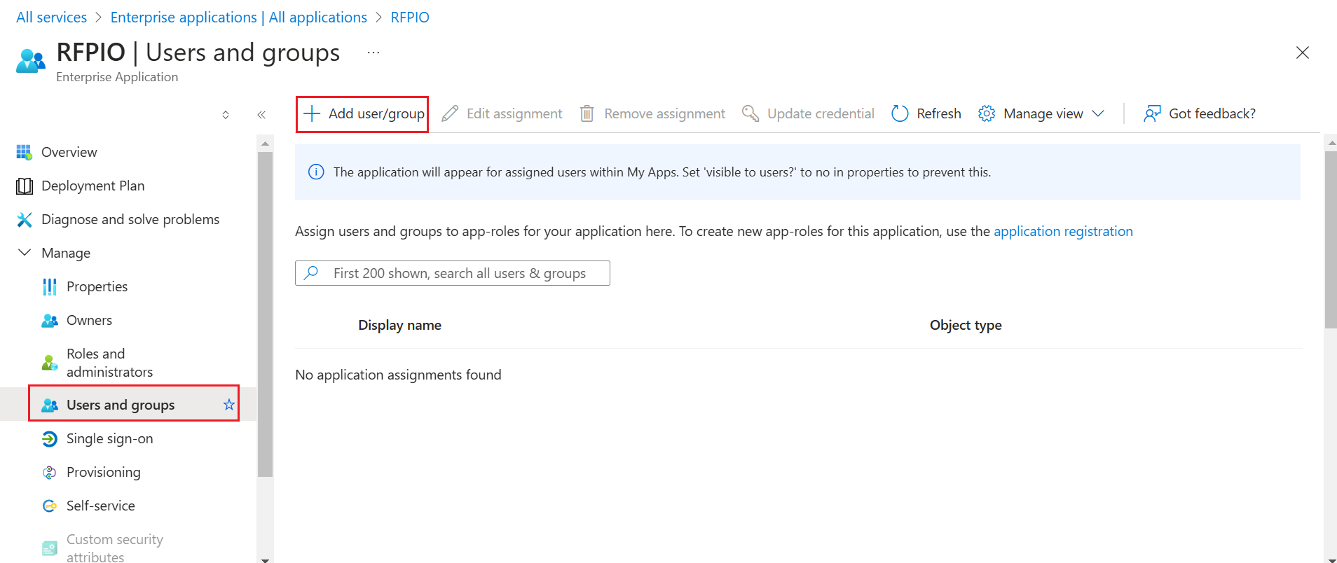Screen dimensions: 1337x563
Task: Click 'No application assignments found' text
Action: pyautogui.click(x=398, y=375)
